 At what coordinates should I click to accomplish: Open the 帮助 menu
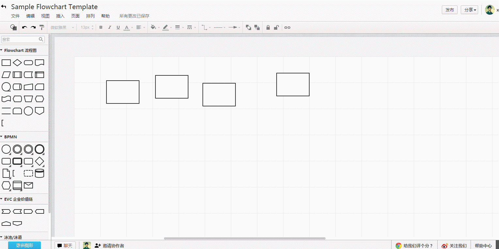[x=105, y=16]
